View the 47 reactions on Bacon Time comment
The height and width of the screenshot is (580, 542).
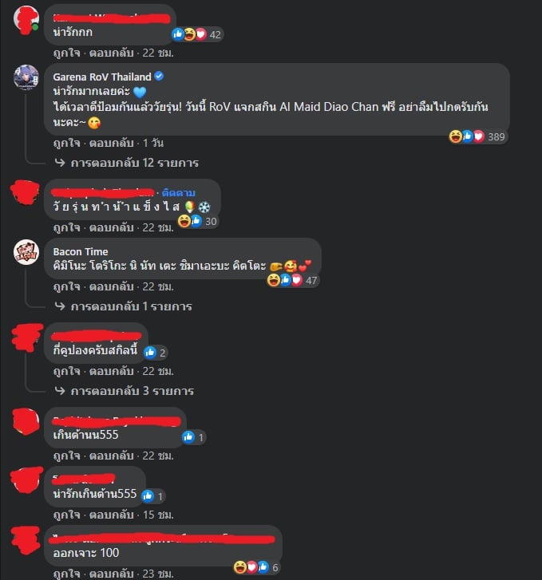pyautogui.click(x=292, y=280)
